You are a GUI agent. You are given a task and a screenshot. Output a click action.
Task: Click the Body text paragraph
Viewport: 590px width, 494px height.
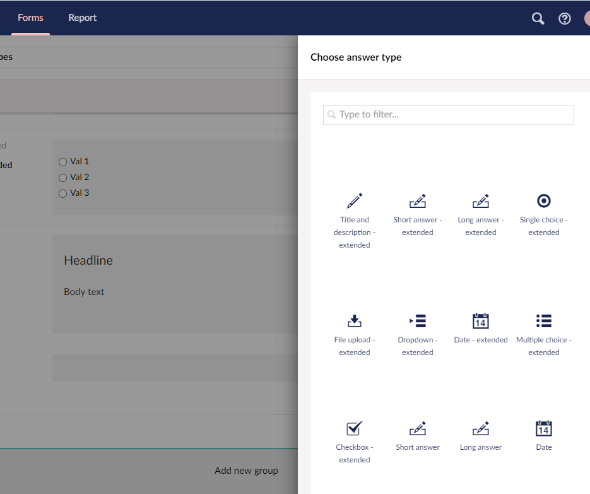pos(84,292)
